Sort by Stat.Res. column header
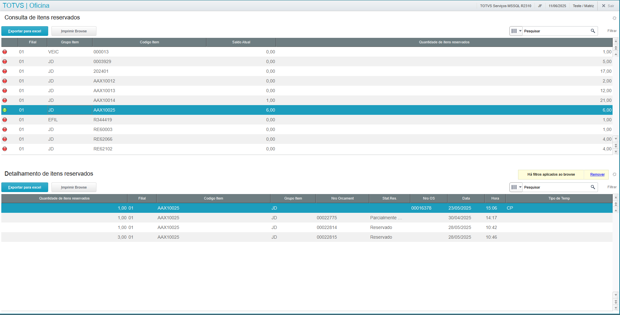Viewport: 620px width, 315px height. point(390,198)
